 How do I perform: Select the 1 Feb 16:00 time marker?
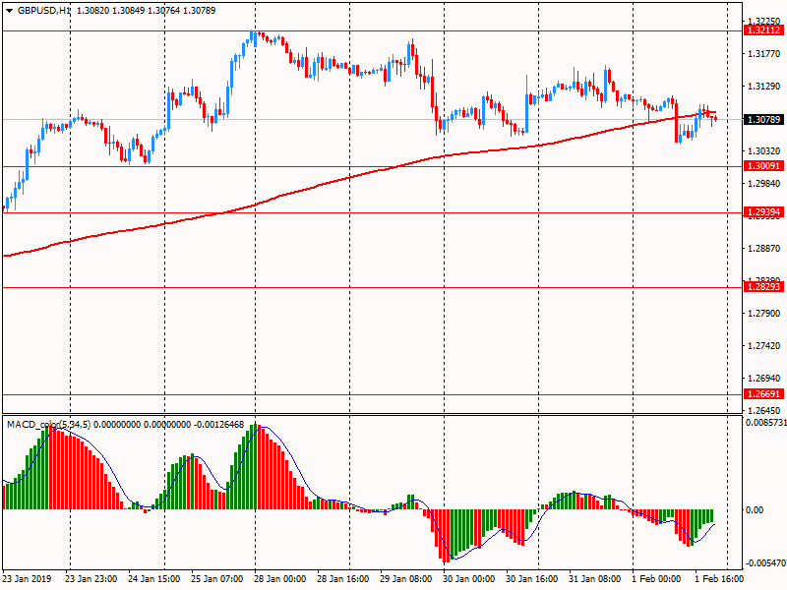click(x=719, y=579)
